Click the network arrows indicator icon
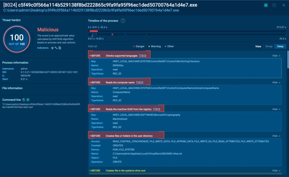The image size is (289, 177). coord(56,48)
